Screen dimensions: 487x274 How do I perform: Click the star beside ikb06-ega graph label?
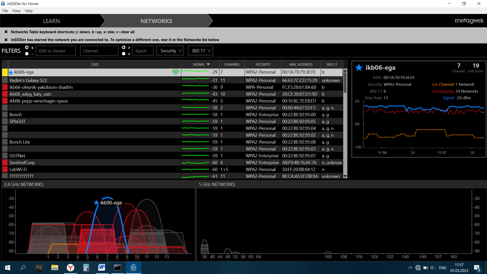(x=96, y=202)
